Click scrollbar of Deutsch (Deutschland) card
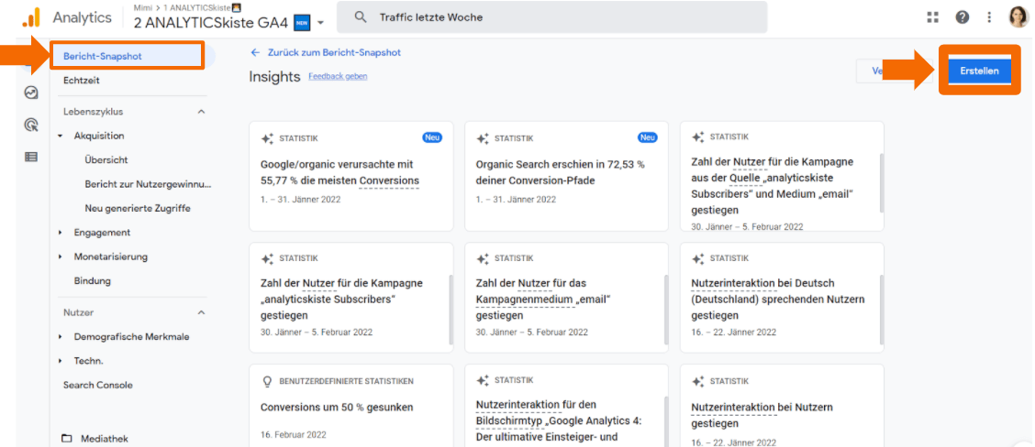This screenshot has height=447, width=1035. point(881,310)
